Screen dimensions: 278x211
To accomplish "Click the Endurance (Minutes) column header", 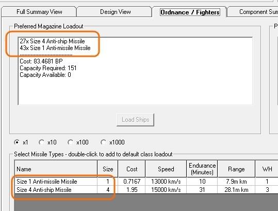I will coord(202,169).
